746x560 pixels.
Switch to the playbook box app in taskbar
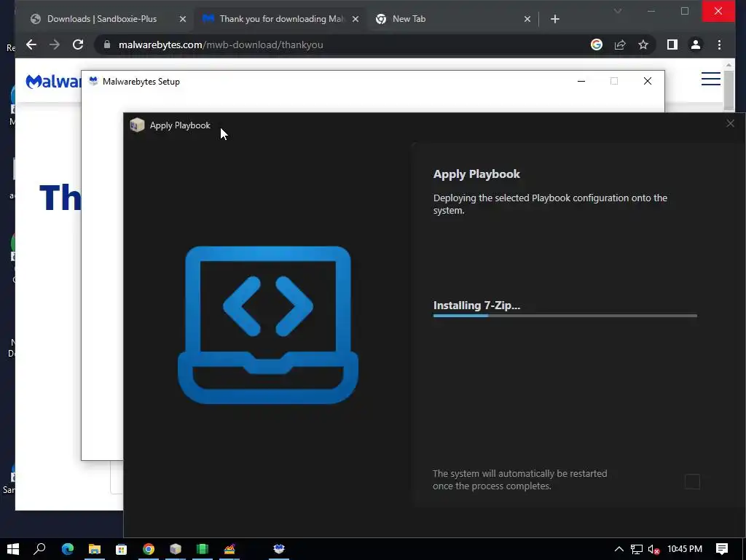click(176, 549)
